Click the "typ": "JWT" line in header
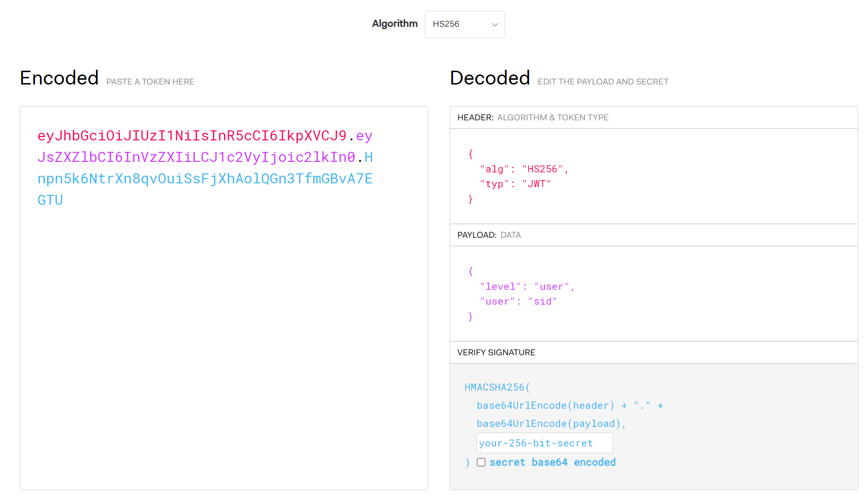Image resolution: width=864 pixels, height=499 pixels. [x=515, y=184]
